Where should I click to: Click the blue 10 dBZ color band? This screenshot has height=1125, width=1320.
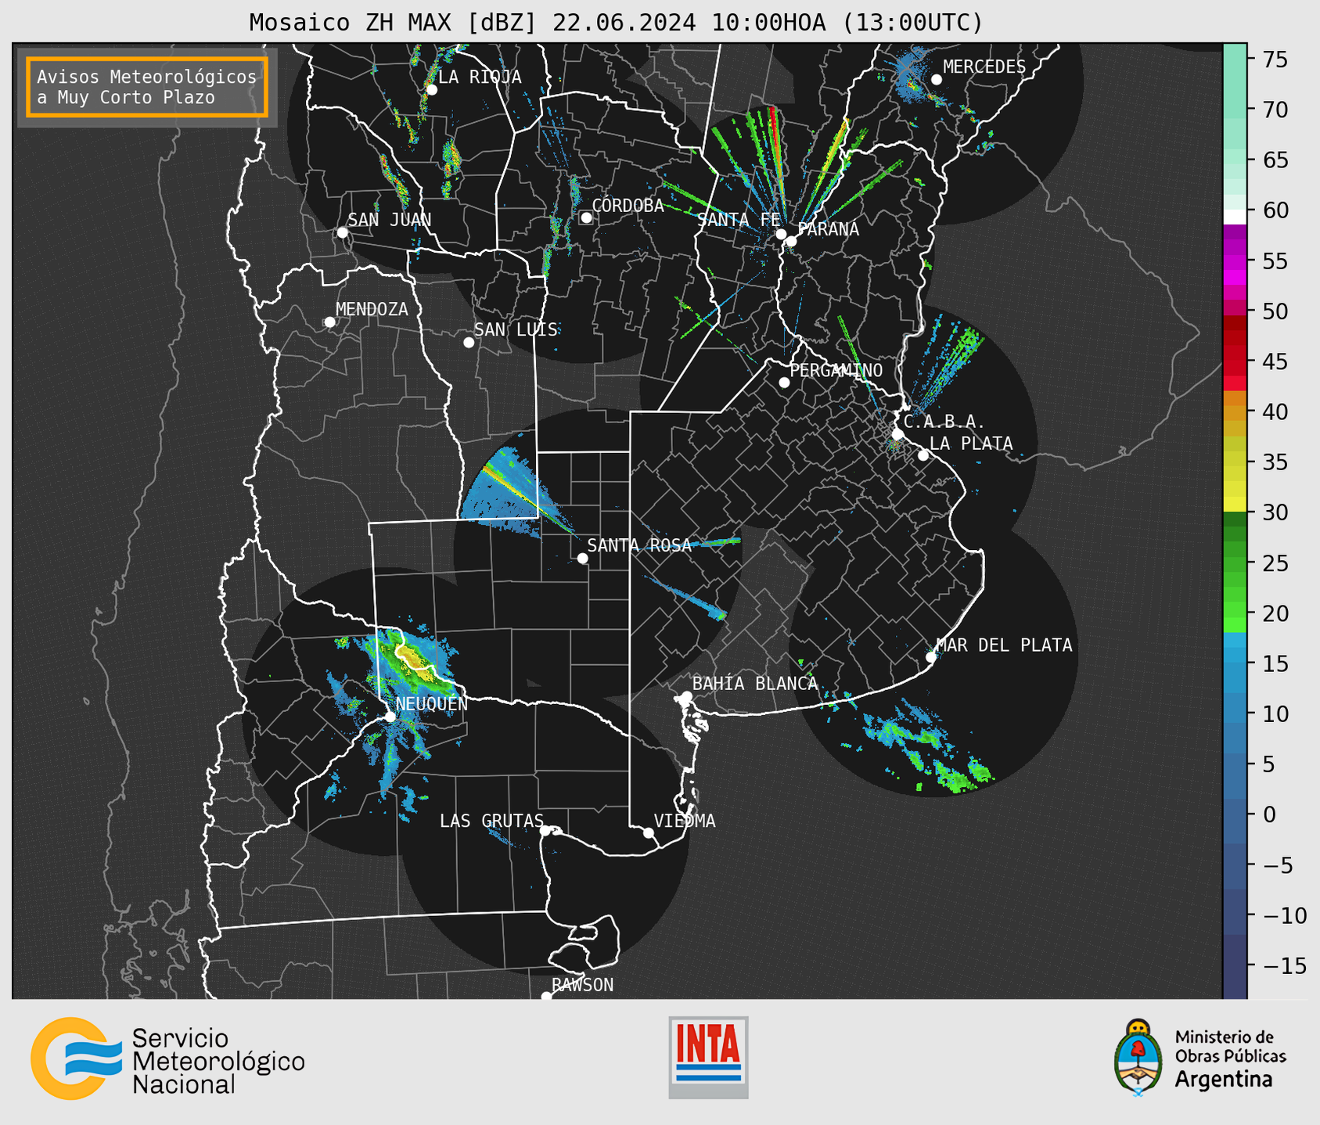[x=1235, y=713]
